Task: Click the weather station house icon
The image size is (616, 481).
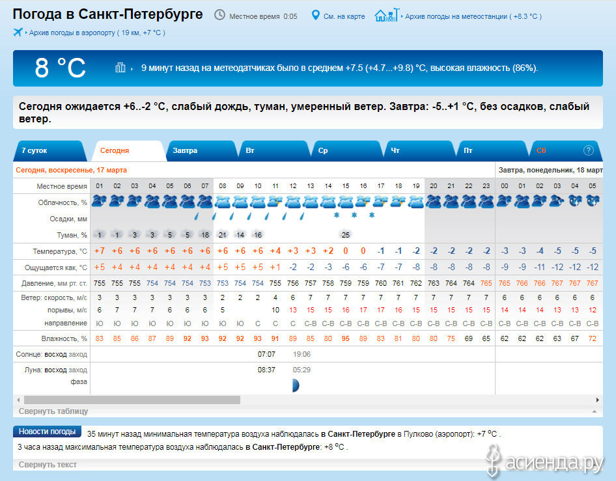Action: (387, 16)
